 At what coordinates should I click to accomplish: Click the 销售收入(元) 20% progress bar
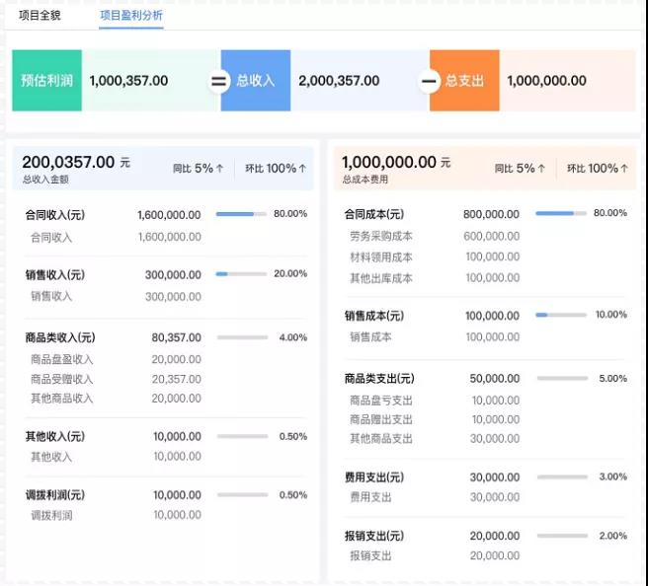click(241, 274)
